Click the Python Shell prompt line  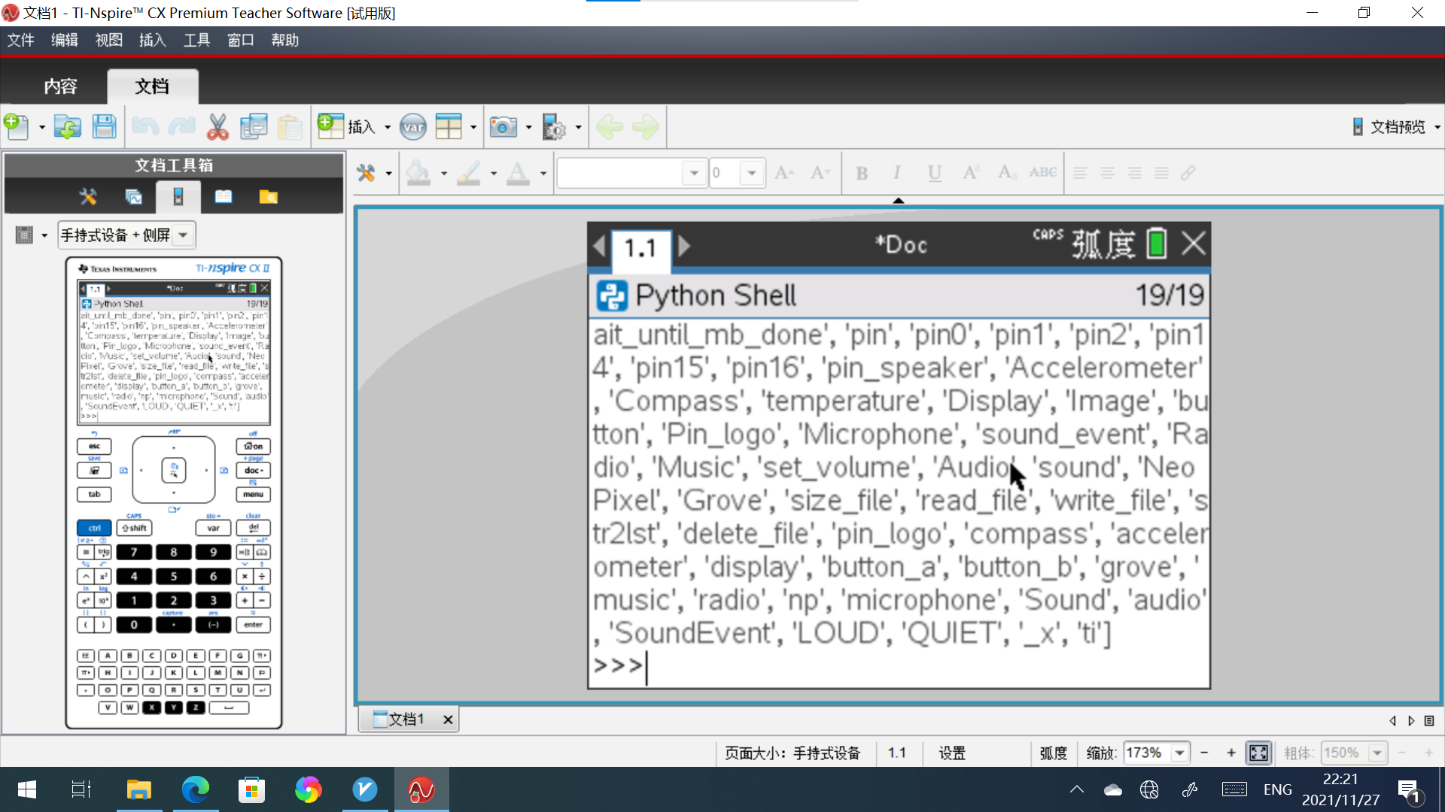(899, 666)
